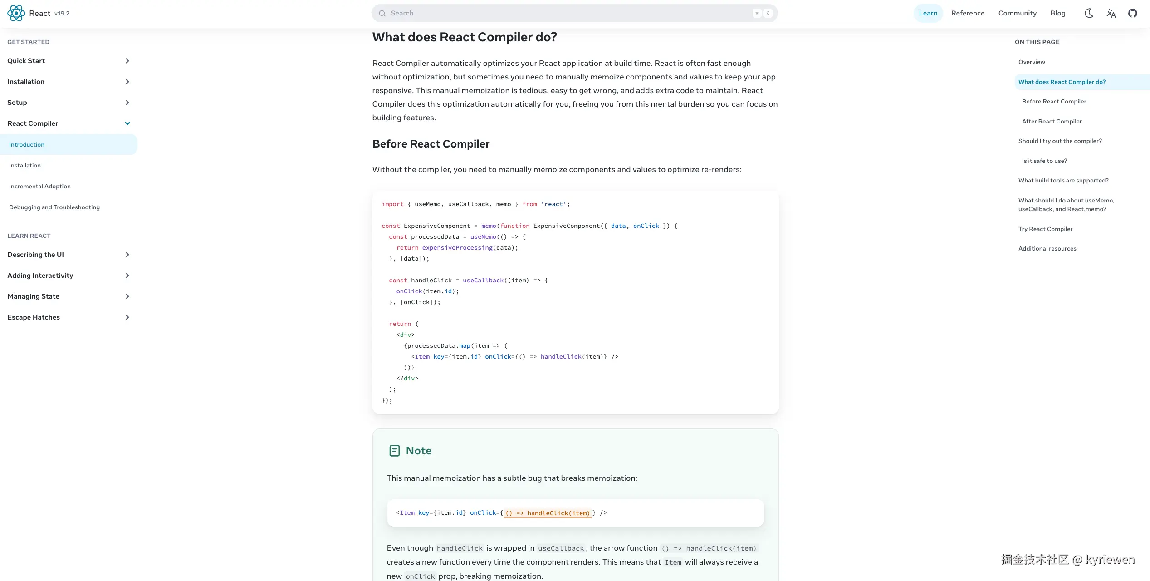Open the GitHub repository icon
1150x581 pixels.
1133,13
